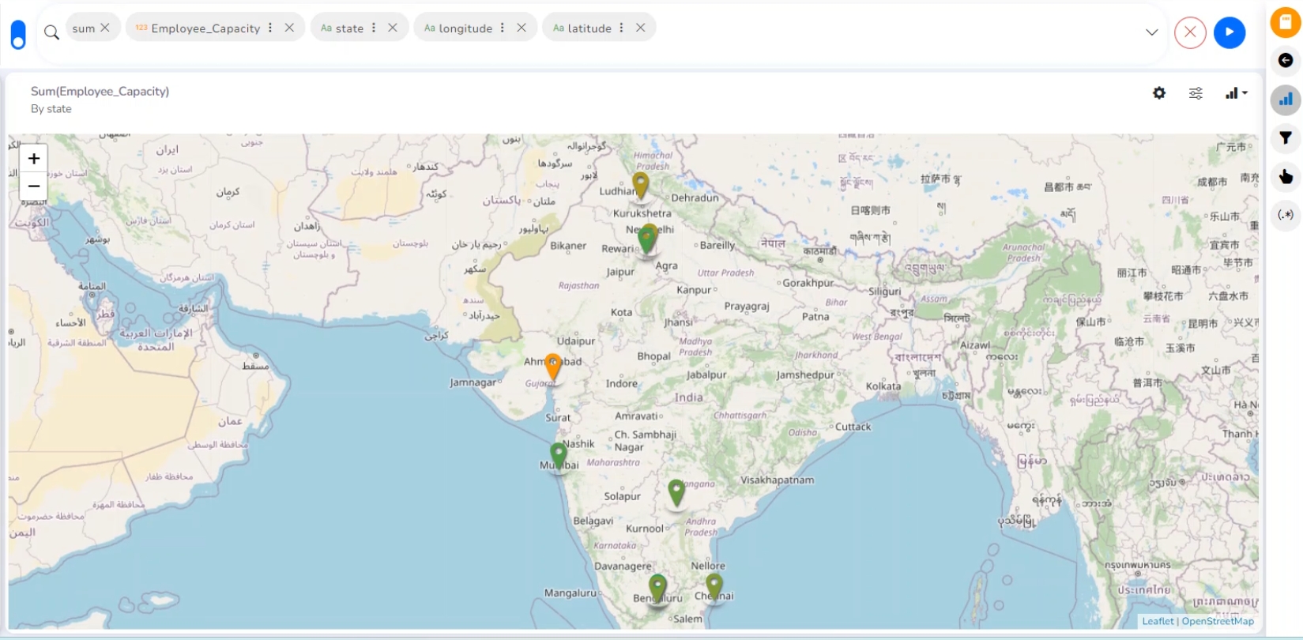Open the OpenStreetMap attribution link

[1217, 621]
